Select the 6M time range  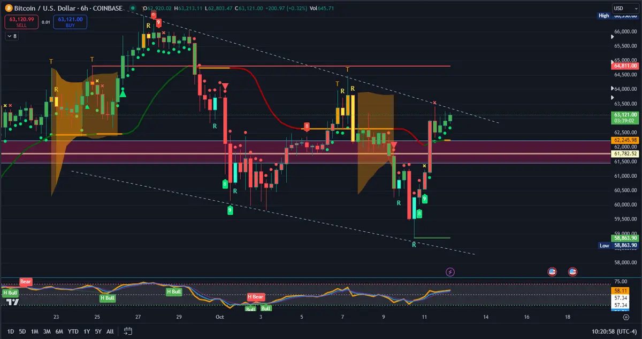(x=59, y=332)
